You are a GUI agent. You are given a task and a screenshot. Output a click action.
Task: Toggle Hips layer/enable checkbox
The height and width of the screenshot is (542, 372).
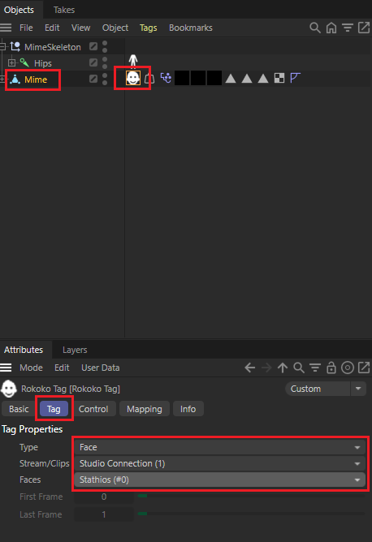[93, 62]
